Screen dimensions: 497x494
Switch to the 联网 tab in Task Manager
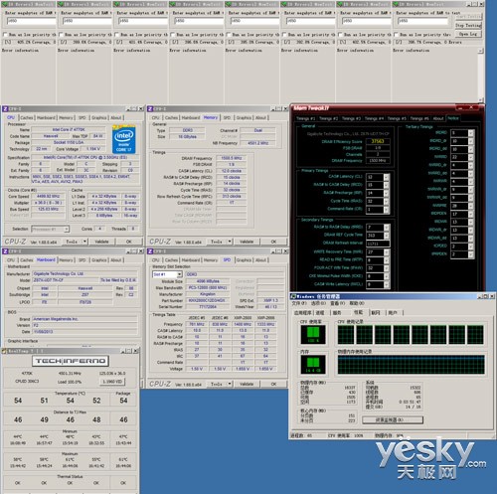pyautogui.click(x=376, y=313)
